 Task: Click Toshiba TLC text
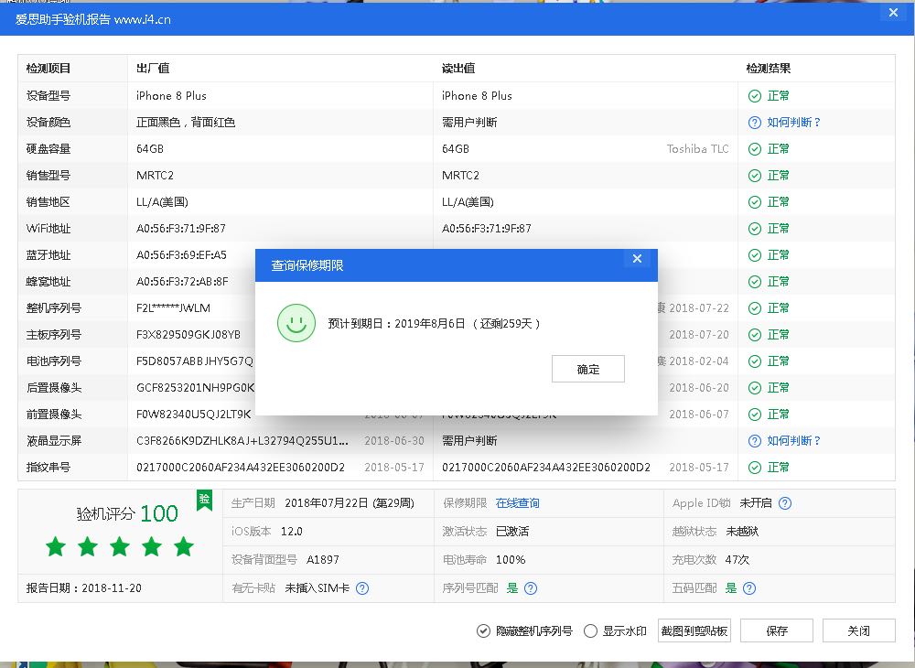pyautogui.click(x=698, y=149)
